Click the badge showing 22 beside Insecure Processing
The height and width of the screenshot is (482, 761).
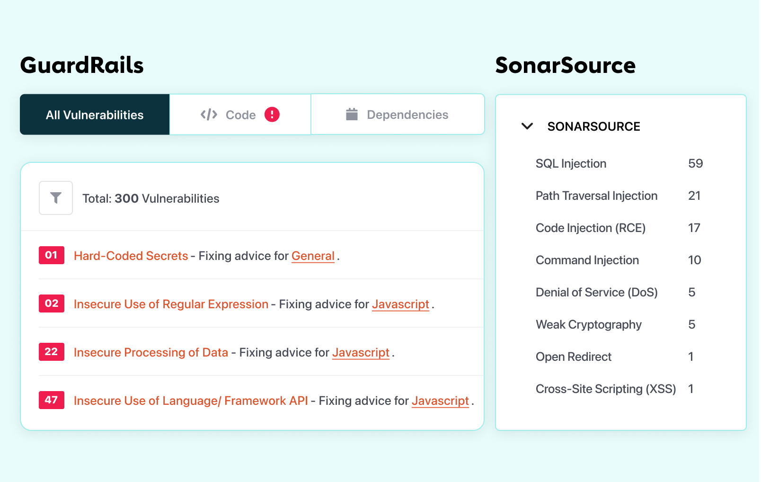(x=51, y=352)
